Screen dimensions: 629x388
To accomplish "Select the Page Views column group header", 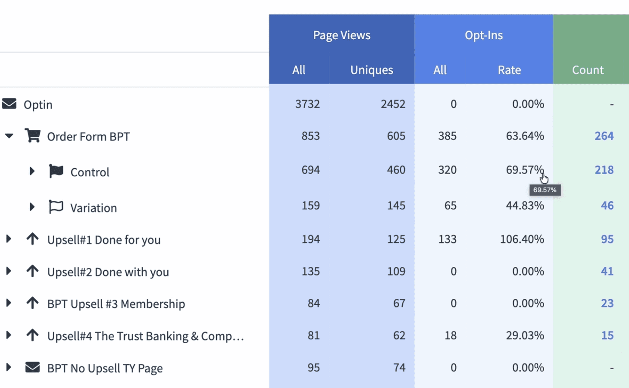I will tap(341, 35).
